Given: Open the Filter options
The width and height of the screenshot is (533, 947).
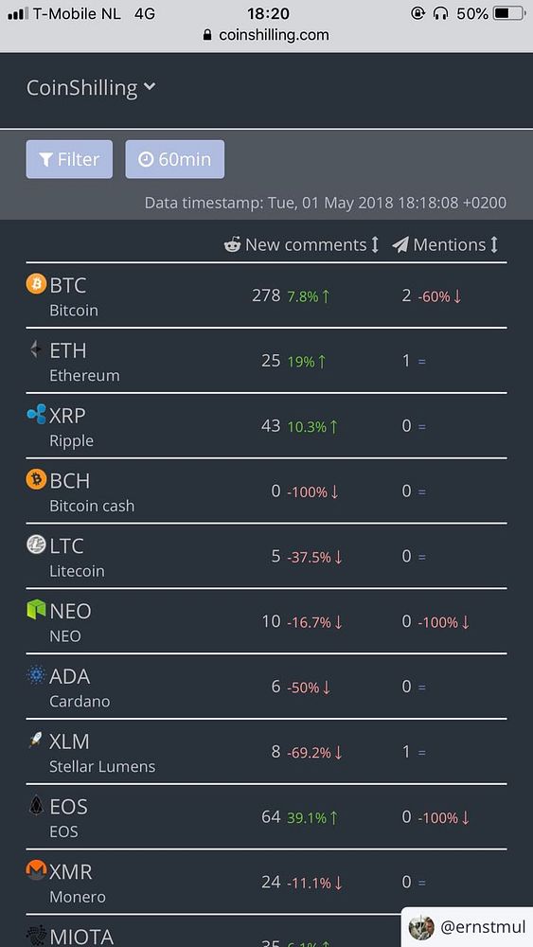Looking at the screenshot, I should tap(69, 159).
